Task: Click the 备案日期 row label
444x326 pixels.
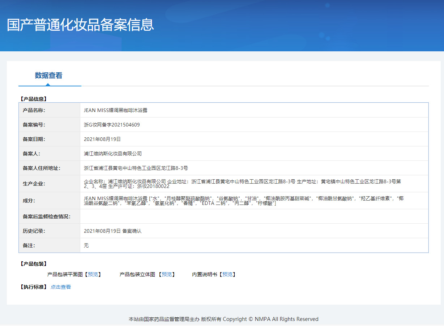Action: tap(34, 139)
